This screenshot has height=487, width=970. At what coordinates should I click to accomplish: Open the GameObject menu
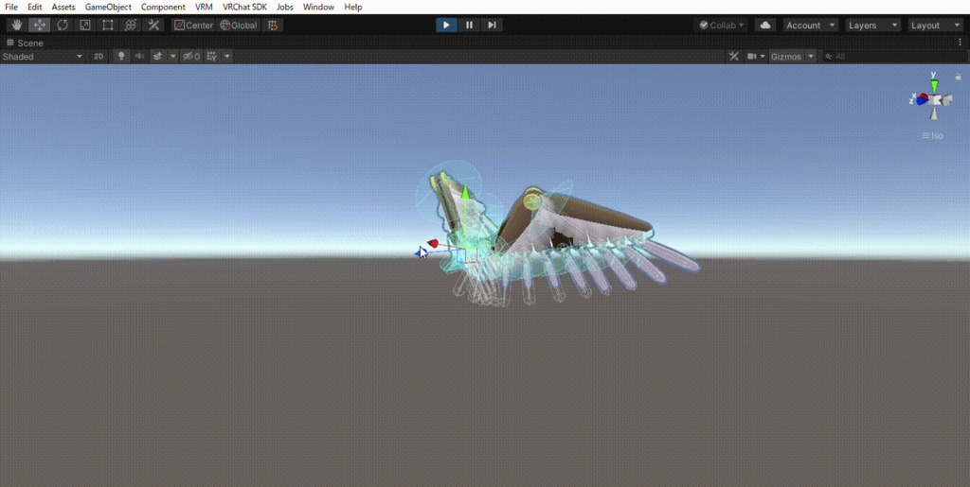108,7
